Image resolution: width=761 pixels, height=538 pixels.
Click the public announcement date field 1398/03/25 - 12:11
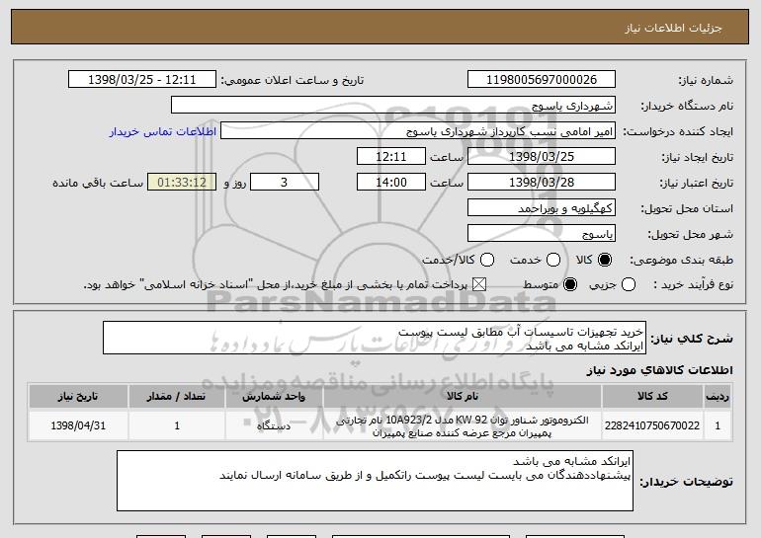coord(142,80)
